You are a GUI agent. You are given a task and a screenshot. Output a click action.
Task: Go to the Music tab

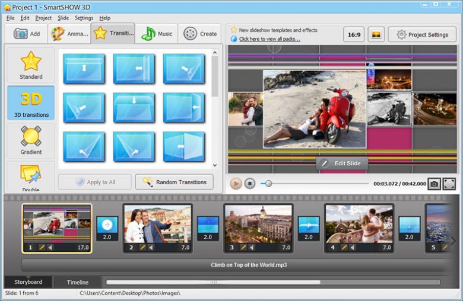(x=157, y=34)
